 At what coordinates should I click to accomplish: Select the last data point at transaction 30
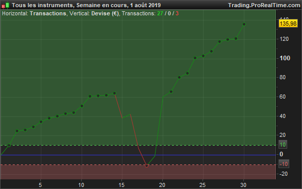[244, 25]
